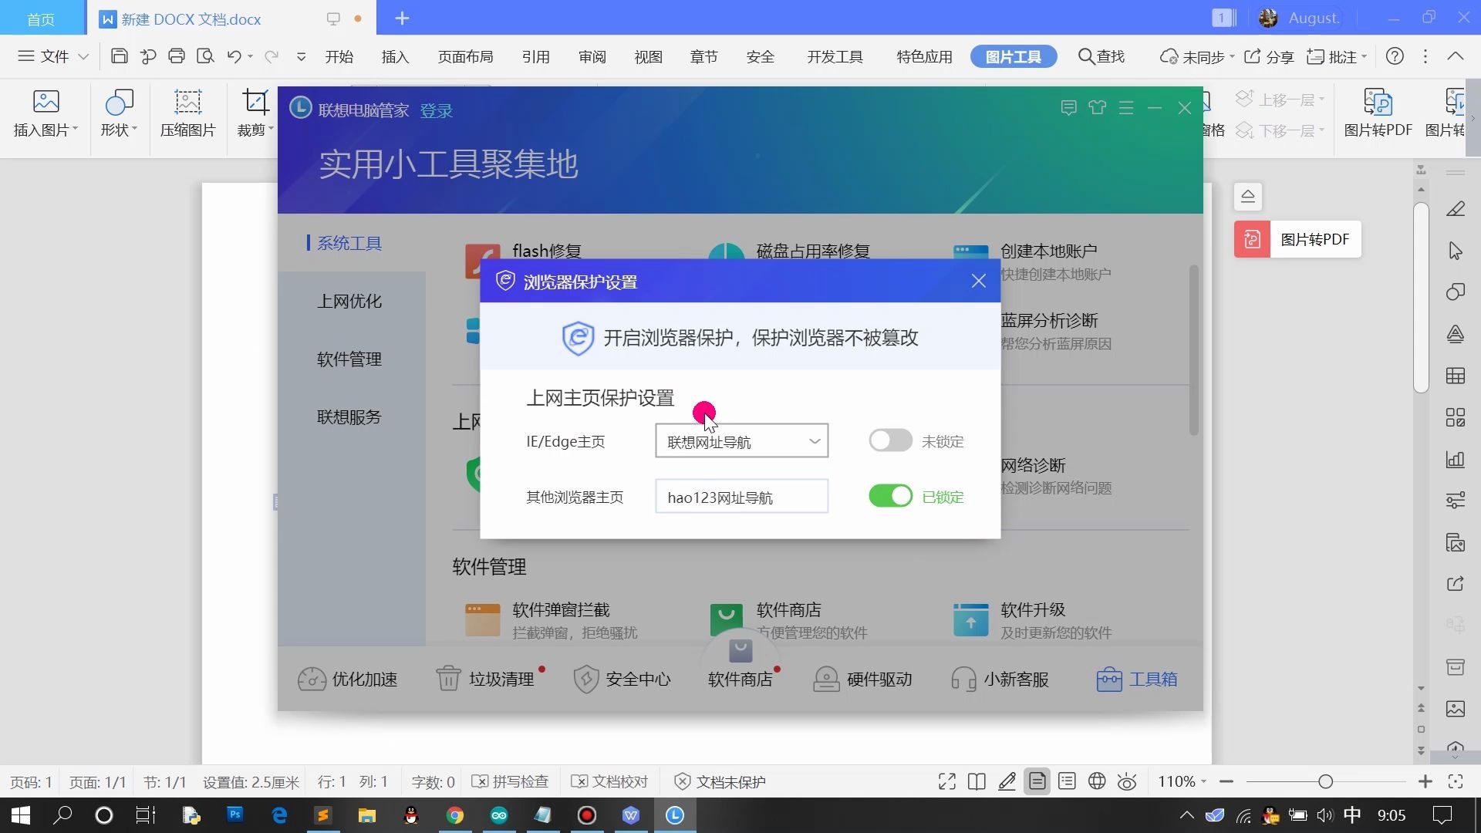Viewport: 1481px width, 833px height.
Task: Open skin (shirt) icon in Lenovo manager
Action: pyautogui.click(x=1097, y=108)
